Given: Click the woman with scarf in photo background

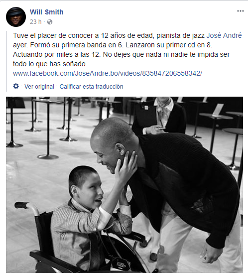Looking at the screenshot, I should (x=159, y=116).
